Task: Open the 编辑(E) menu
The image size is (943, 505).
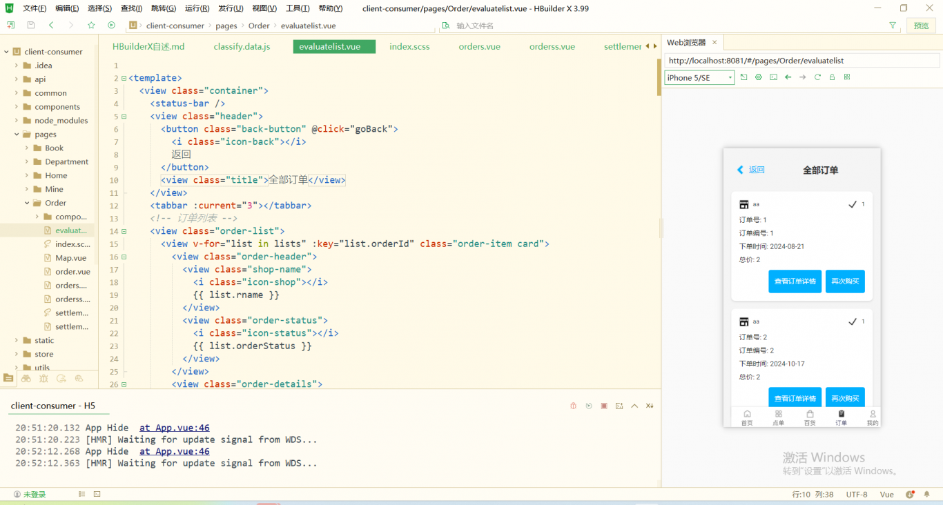Action: (x=67, y=8)
